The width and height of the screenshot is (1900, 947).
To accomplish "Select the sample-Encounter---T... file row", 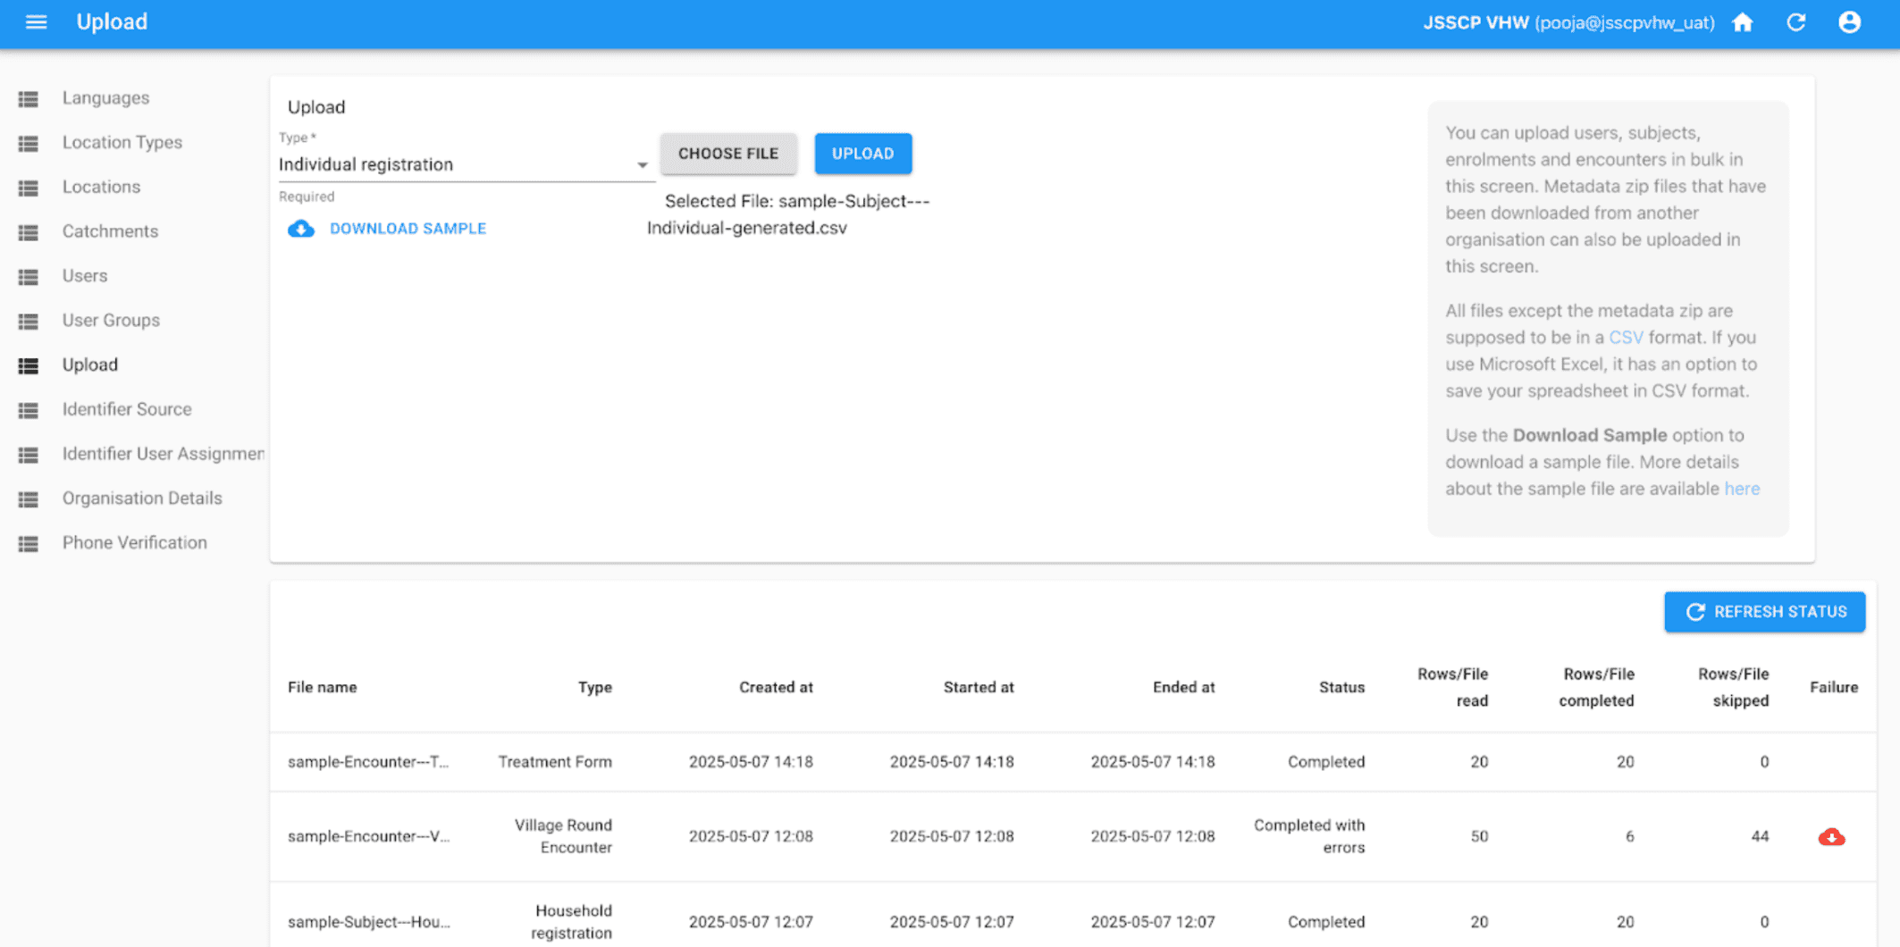I will tap(1072, 762).
